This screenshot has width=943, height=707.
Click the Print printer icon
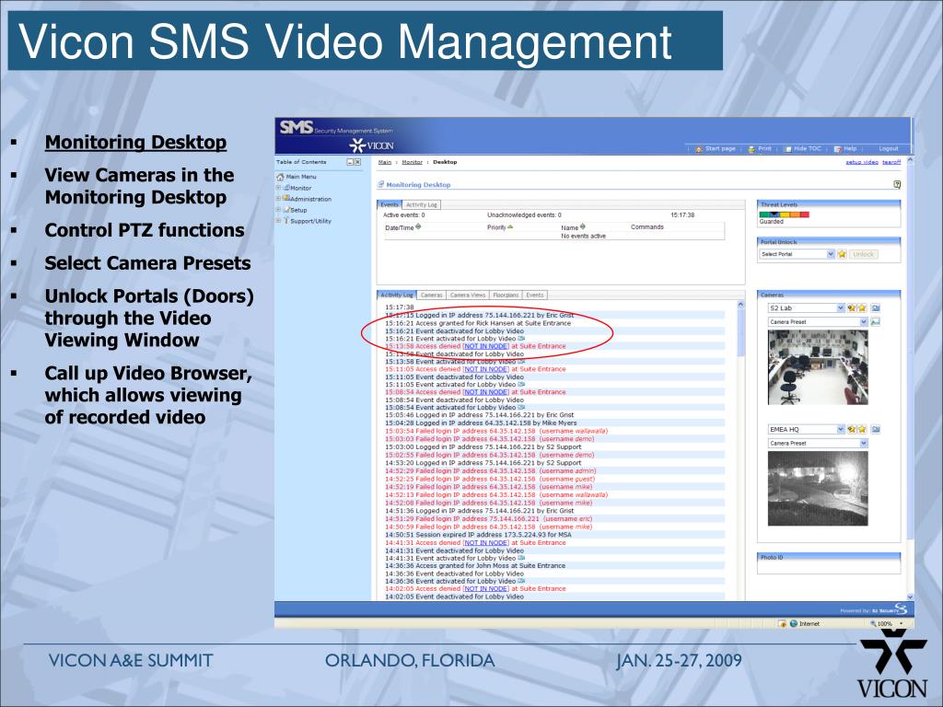click(x=751, y=148)
